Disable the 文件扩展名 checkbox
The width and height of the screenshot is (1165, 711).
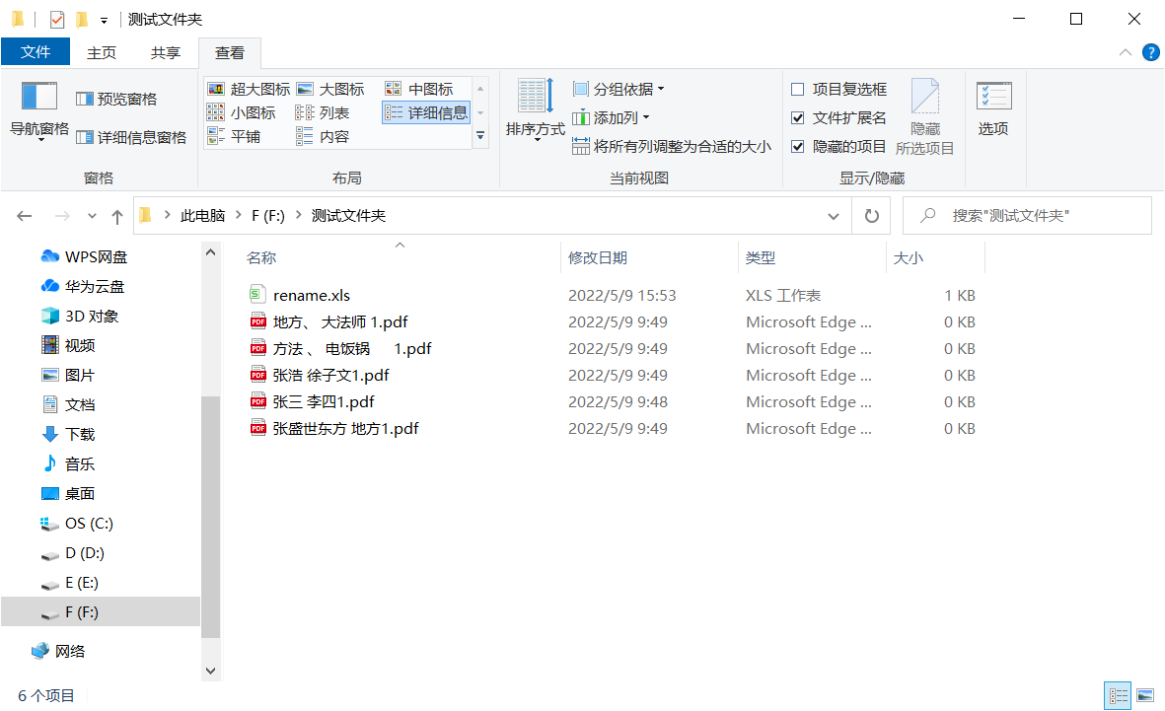click(797, 117)
